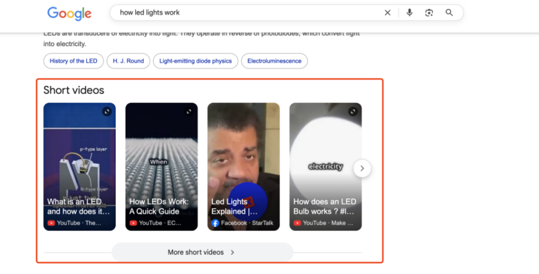Viewport: 539px width, 274px height.
Task: Expand the How LEDs Work video icon
Action: tap(189, 111)
